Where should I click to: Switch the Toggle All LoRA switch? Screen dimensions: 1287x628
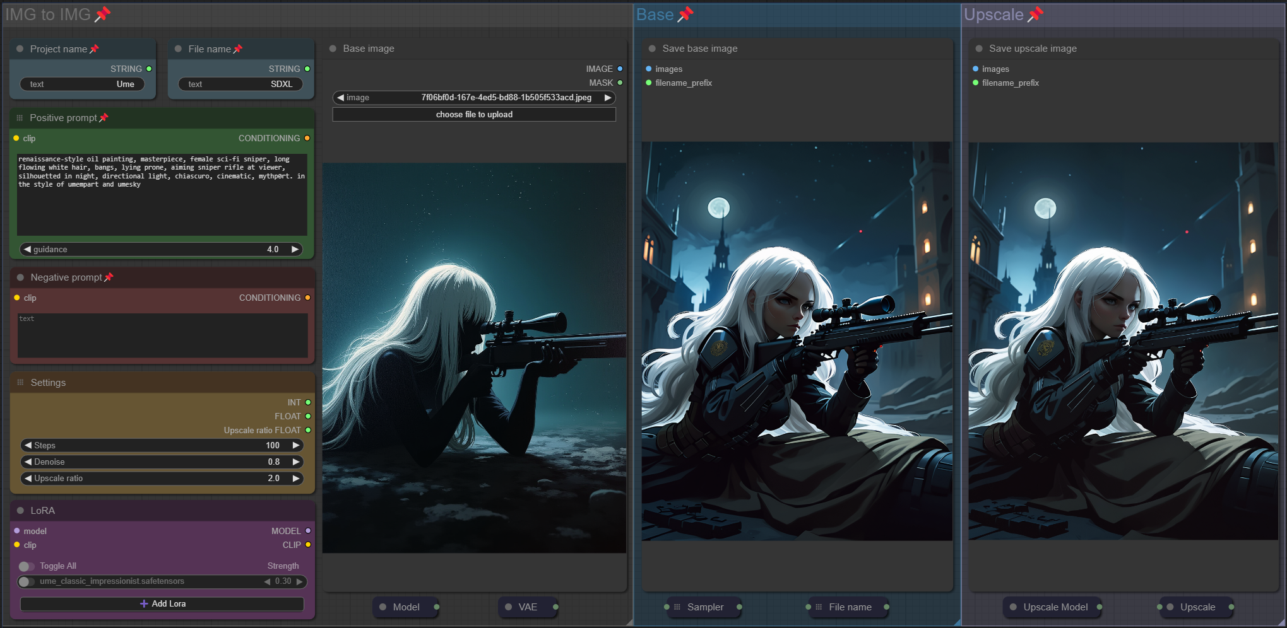(x=26, y=566)
